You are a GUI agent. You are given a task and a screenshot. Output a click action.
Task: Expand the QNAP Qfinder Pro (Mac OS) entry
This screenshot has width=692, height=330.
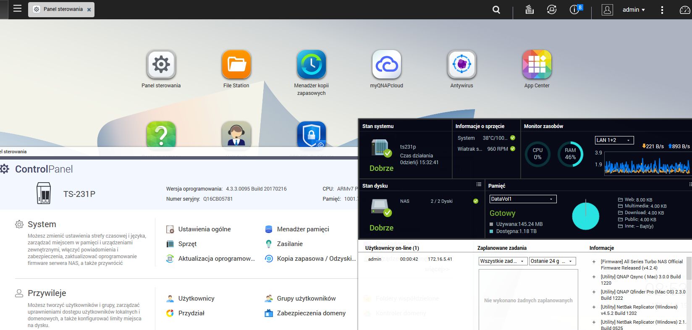[594, 292]
